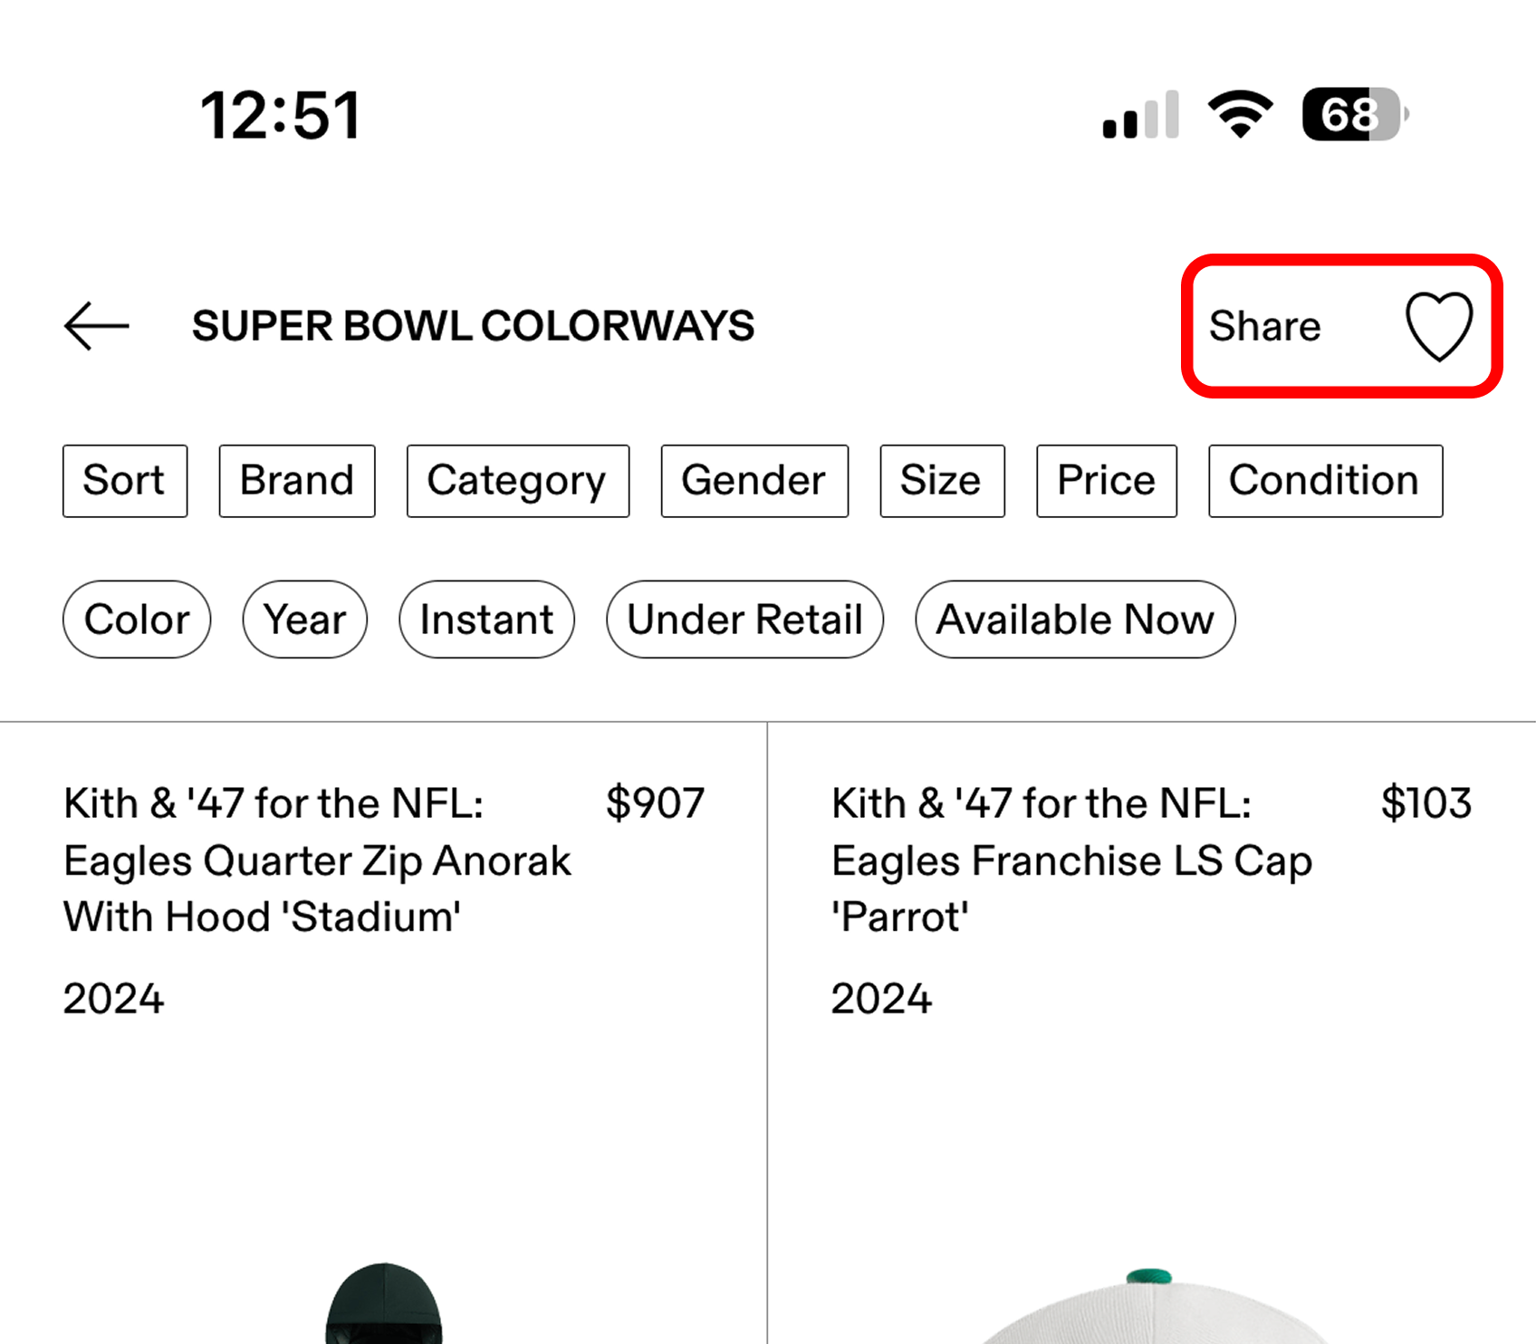Open the Gender filter options

tap(754, 481)
